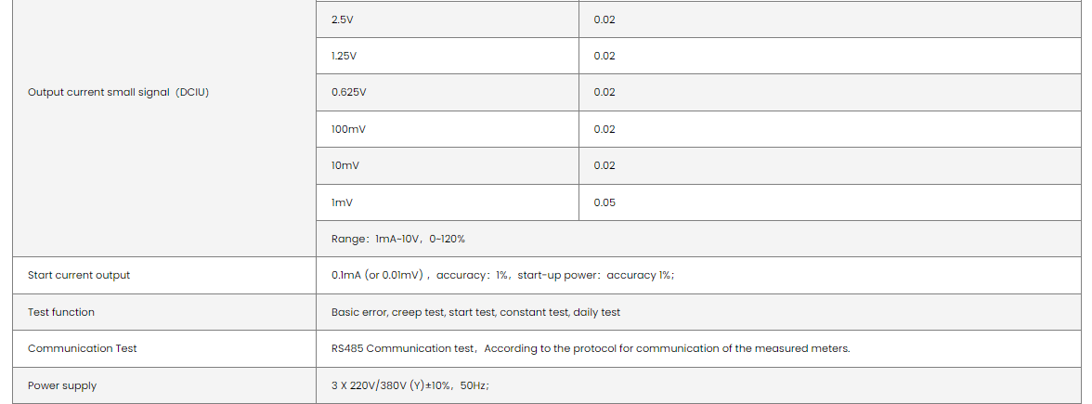Click the "Output current small signal (DCIU)" cell
This screenshot has height=404, width=1092.
pos(118,92)
